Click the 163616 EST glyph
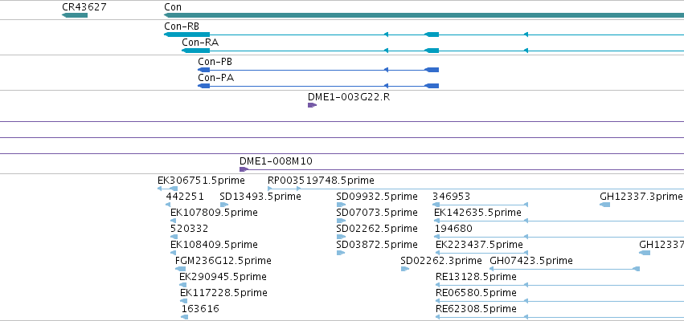 (x=185, y=317)
